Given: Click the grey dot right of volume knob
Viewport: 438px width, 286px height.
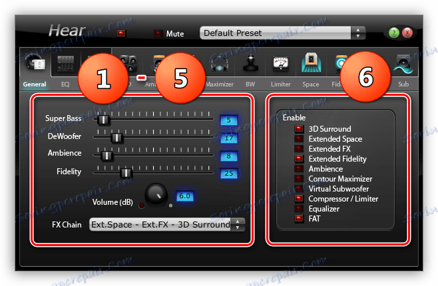Looking at the screenshot, I should 170,206.
